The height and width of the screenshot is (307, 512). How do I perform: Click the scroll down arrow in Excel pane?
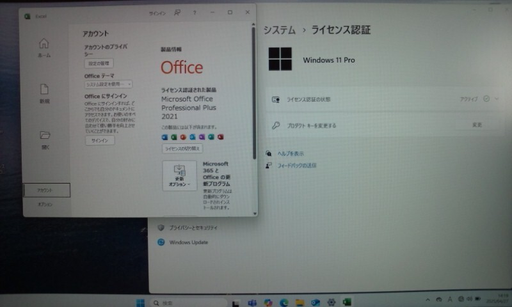pyautogui.click(x=255, y=214)
